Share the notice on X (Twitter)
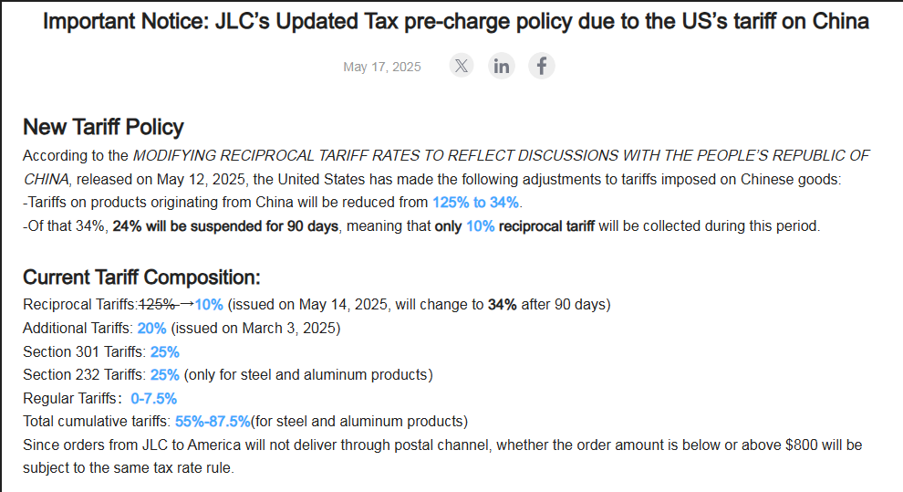The width and height of the screenshot is (903, 492). (462, 66)
